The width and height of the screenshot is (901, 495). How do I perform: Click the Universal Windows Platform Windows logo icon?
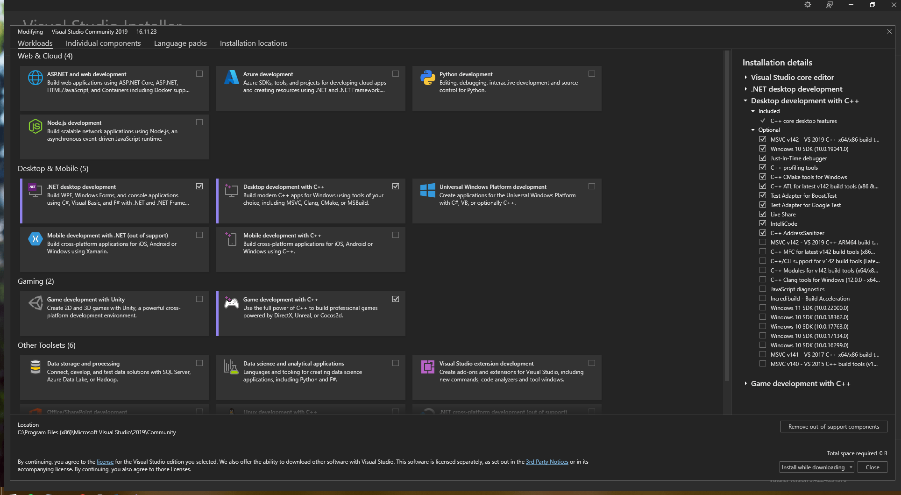[428, 190]
